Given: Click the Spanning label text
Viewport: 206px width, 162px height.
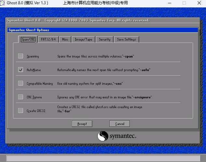Looking at the screenshot, I should (x=33, y=56).
